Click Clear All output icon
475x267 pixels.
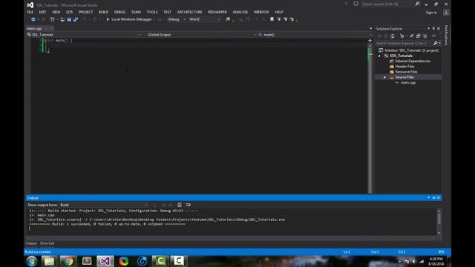click(x=180, y=205)
